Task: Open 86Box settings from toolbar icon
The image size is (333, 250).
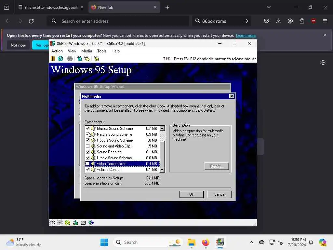Action: point(96,59)
